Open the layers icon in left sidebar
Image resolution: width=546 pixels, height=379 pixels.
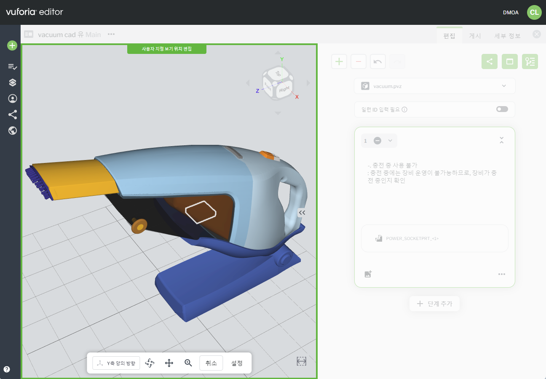12,83
